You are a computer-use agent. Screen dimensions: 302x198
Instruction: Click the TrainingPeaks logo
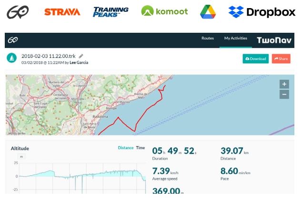click(111, 12)
